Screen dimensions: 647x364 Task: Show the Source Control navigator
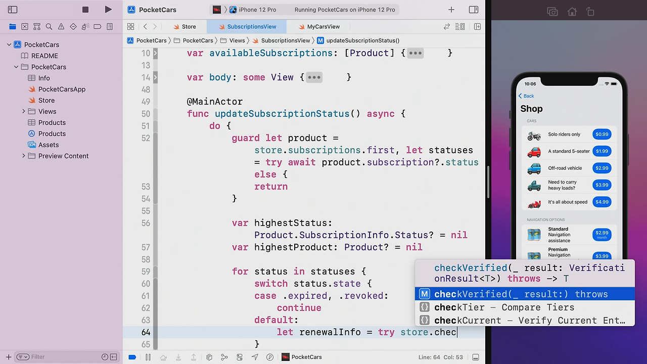coord(25,26)
